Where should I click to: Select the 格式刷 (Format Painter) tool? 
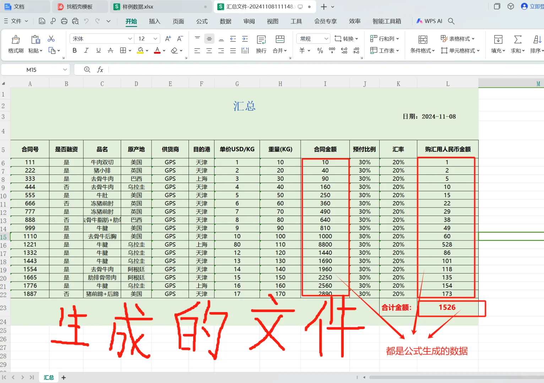15,43
